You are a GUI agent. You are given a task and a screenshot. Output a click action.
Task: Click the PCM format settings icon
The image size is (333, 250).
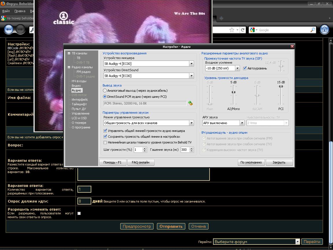190,103
